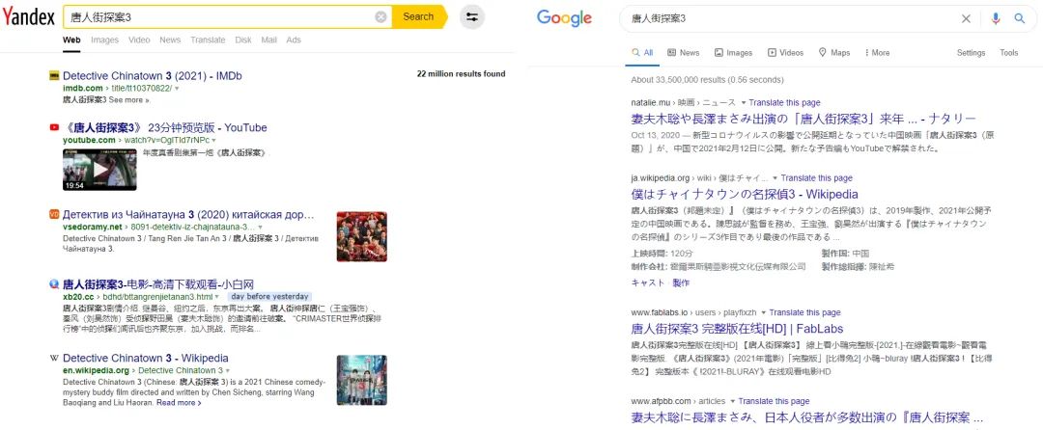Click キャスト sitelink under Wikipedia result
Screen dimensions: 1043x430
[647, 282]
